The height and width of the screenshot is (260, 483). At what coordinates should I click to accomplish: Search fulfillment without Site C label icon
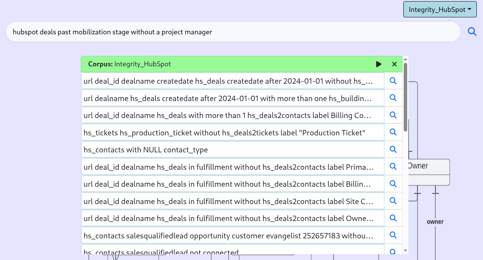(393, 201)
